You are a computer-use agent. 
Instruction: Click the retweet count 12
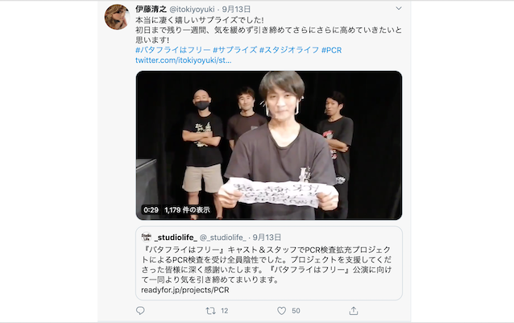coord(224,311)
